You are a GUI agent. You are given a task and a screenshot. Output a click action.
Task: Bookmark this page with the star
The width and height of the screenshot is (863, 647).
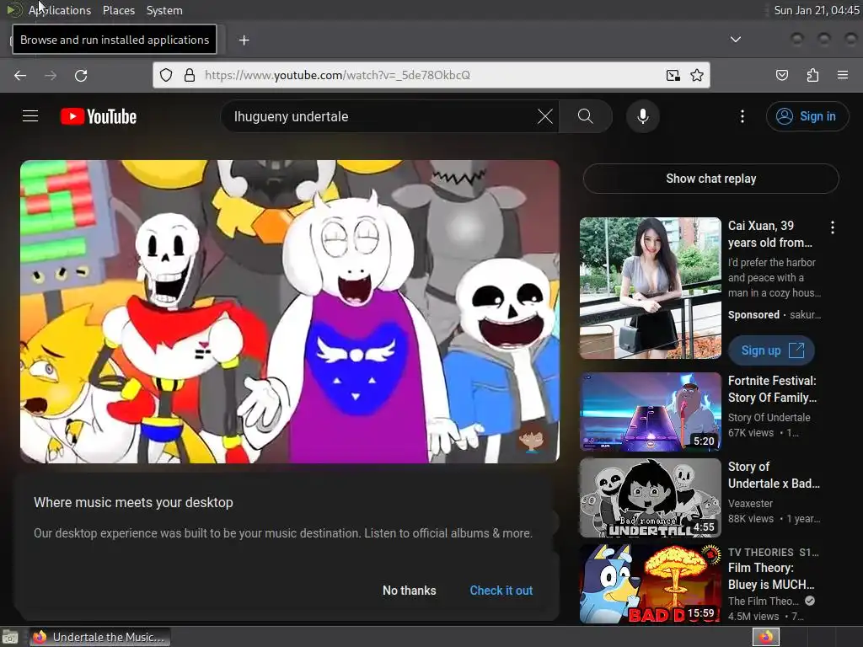[x=697, y=75]
